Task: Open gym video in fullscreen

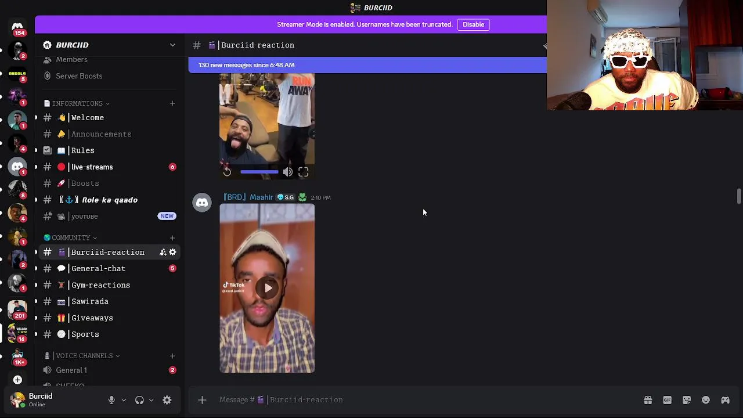Action: pyautogui.click(x=303, y=172)
